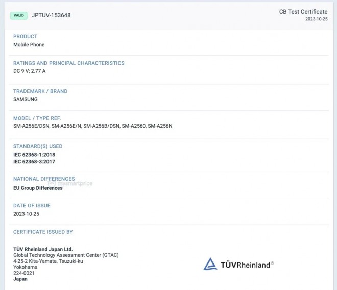Select certificate number JPTUV-153648
This screenshot has height=290, width=337.
(51, 15)
